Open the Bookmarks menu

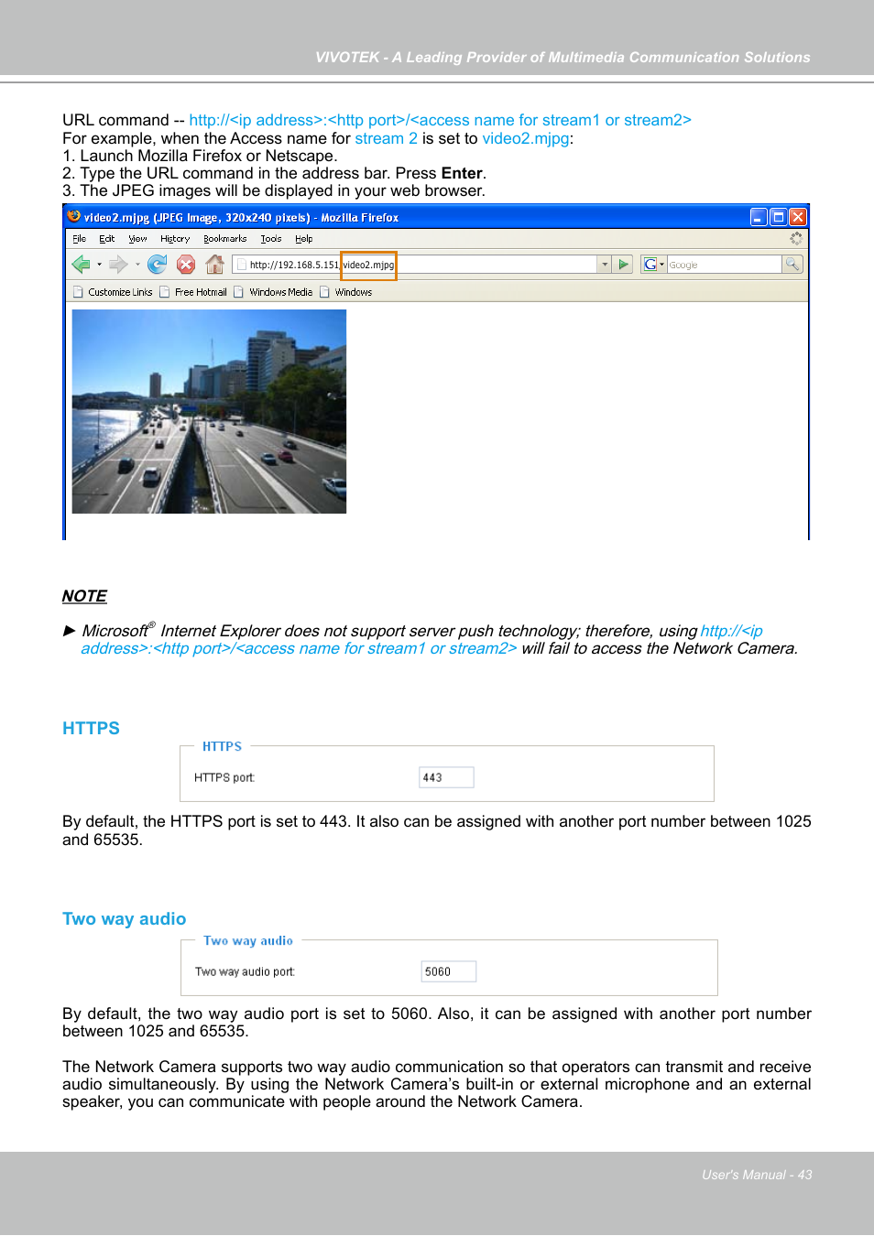(x=225, y=239)
